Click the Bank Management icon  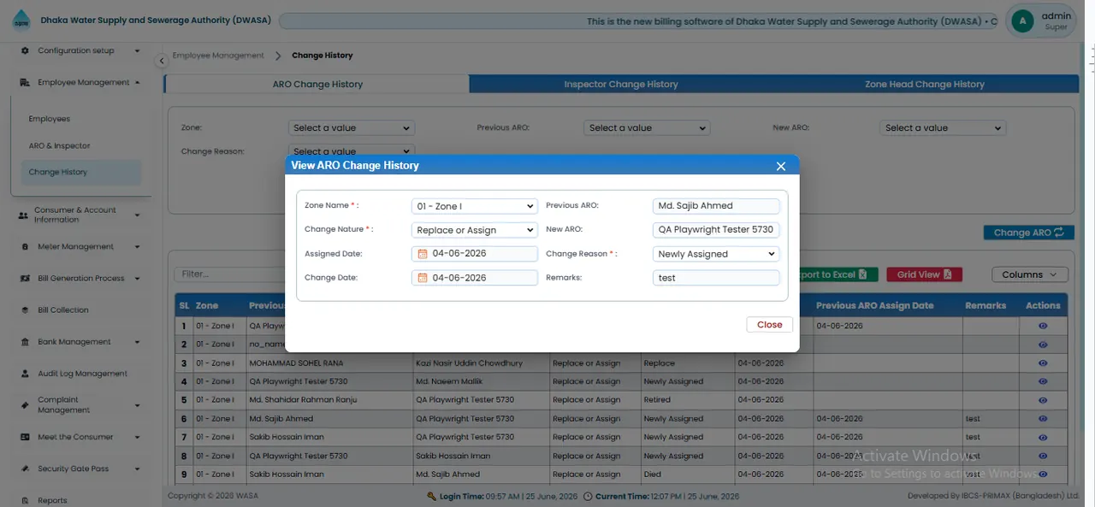pyautogui.click(x=25, y=342)
